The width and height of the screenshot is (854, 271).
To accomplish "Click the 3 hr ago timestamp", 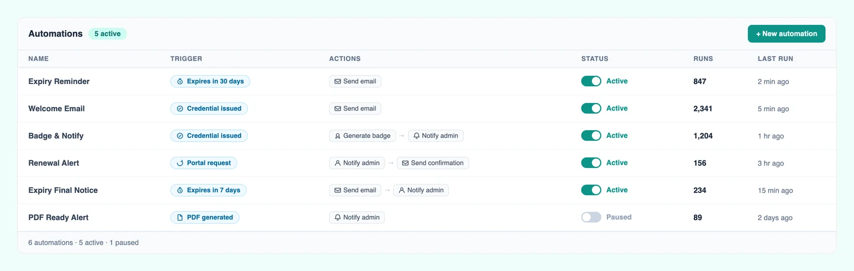I will click(771, 163).
